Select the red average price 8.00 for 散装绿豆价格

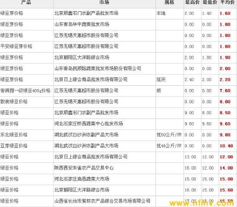pyautogui.click(x=225, y=102)
